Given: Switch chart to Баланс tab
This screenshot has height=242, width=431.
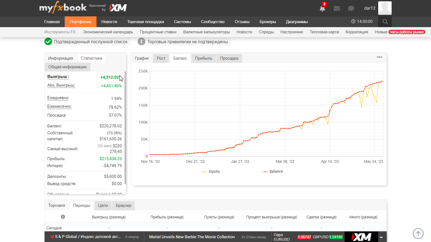Looking at the screenshot, I should [180, 58].
